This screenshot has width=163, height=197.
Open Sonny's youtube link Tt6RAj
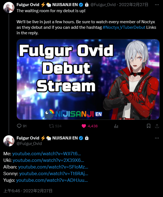point(54,174)
